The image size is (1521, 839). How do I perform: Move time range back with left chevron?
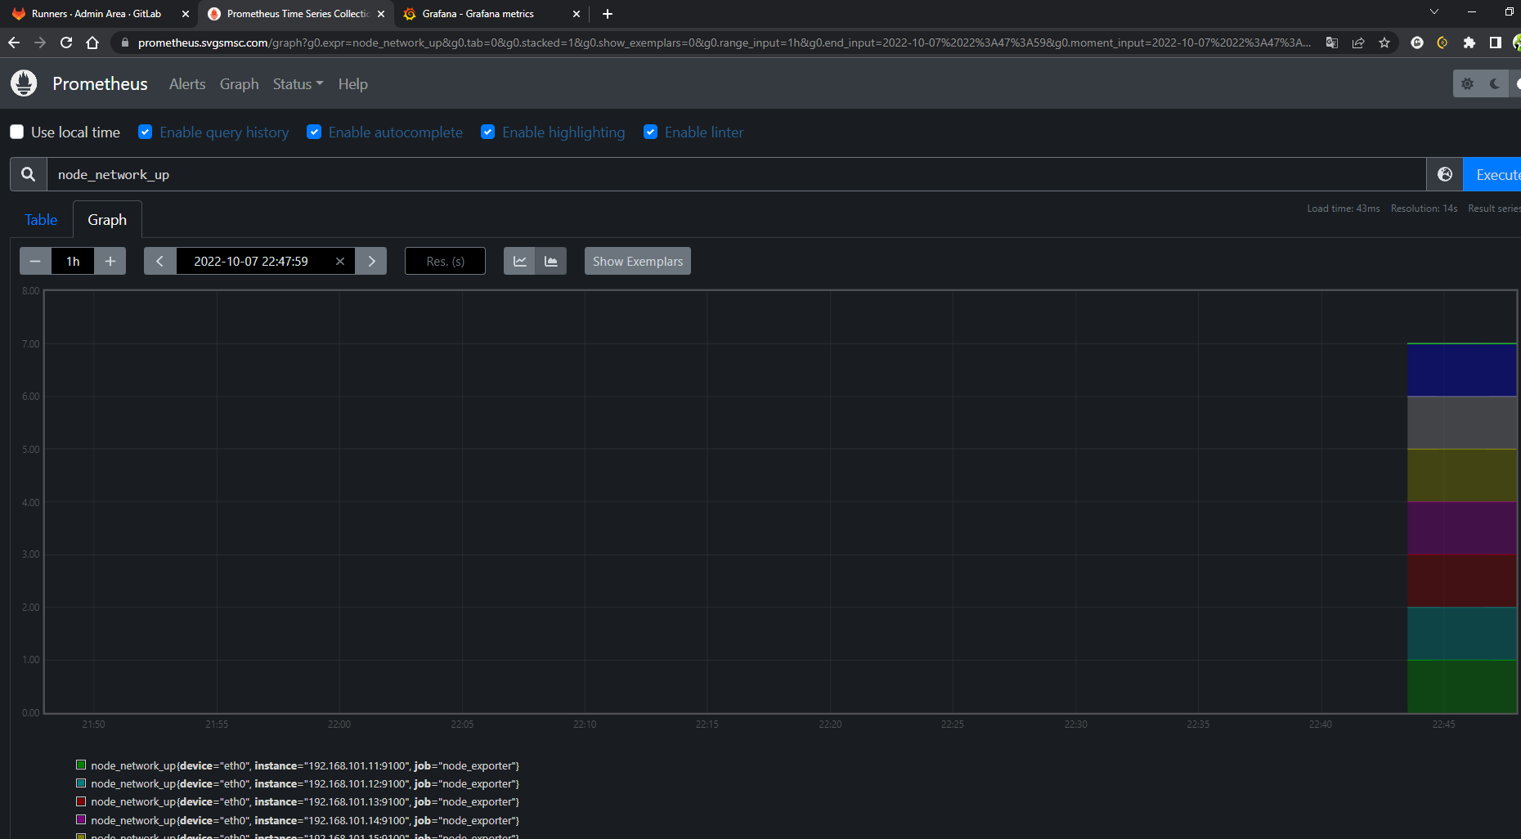click(159, 261)
